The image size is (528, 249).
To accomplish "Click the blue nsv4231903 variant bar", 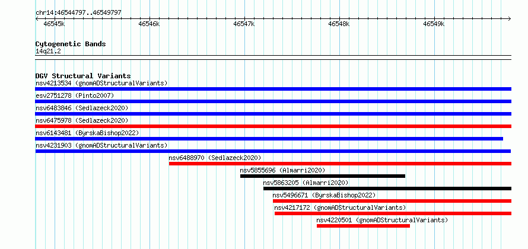I will coord(273,151).
